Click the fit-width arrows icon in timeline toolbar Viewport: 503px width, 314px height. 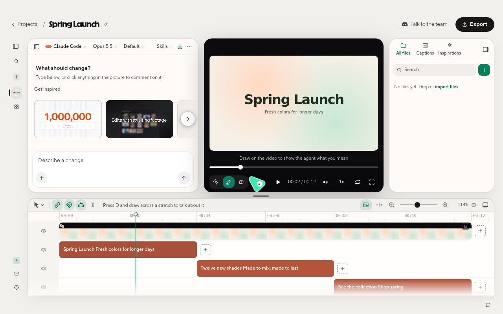[379, 205]
